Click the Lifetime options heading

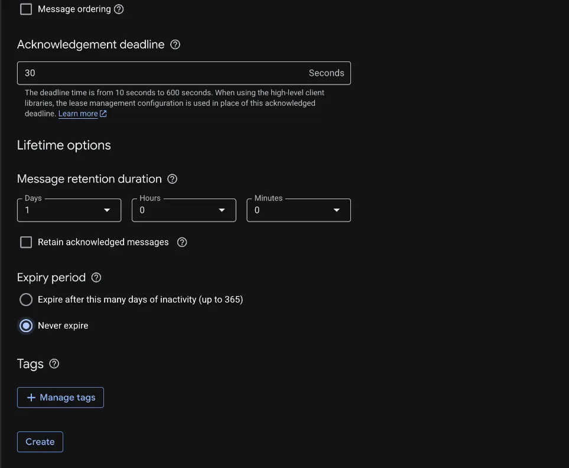point(64,145)
